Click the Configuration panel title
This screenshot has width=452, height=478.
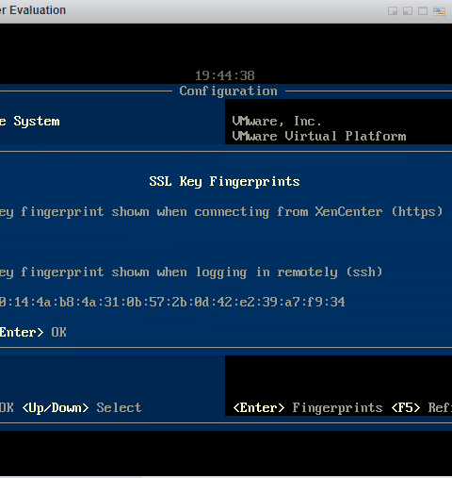[x=228, y=91]
